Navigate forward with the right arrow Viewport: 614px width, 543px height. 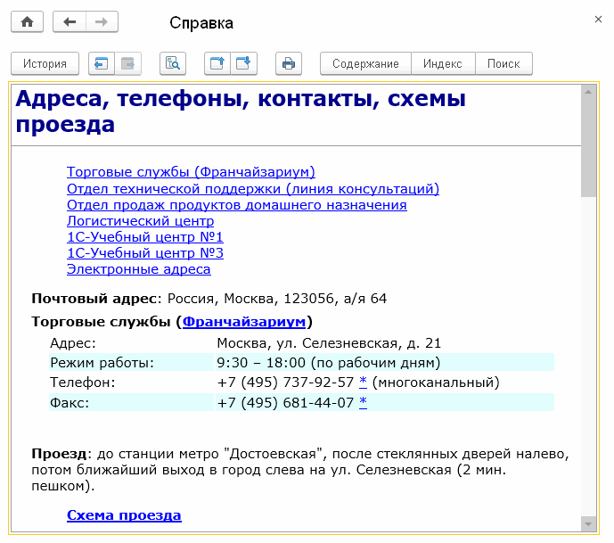click(102, 22)
